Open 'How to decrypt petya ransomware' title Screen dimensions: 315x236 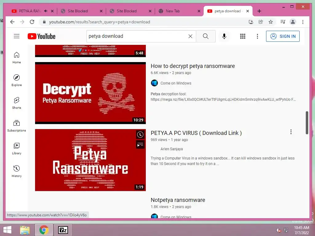tap(193, 66)
